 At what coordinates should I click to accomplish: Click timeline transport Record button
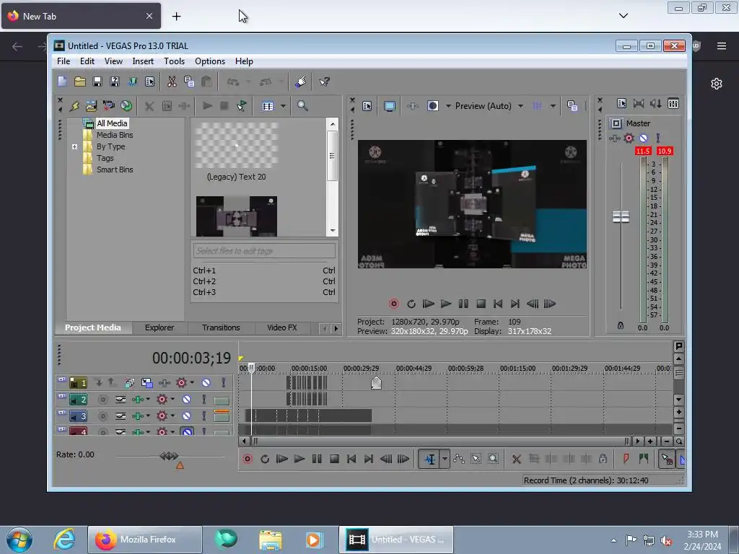[248, 459]
